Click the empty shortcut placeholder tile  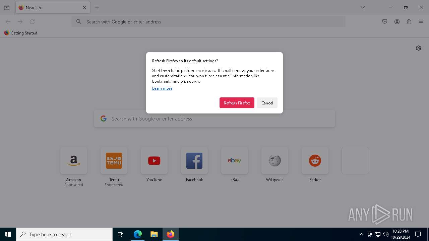point(355,161)
